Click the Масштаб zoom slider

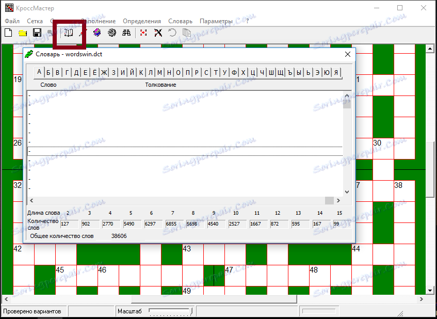(x=171, y=311)
